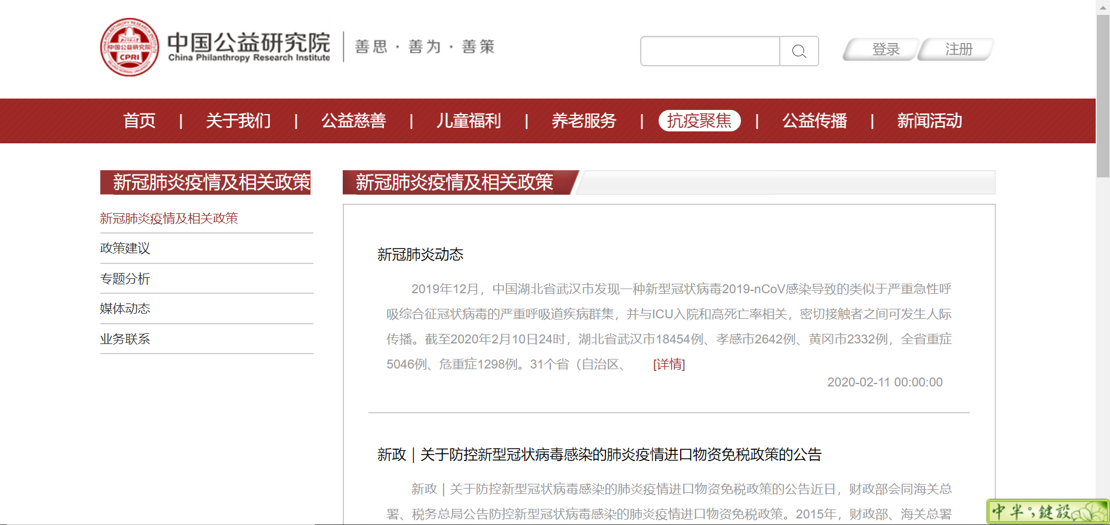Go to the 公益慈善 menu
The height and width of the screenshot is (525, 1110).
click(353, 121)
